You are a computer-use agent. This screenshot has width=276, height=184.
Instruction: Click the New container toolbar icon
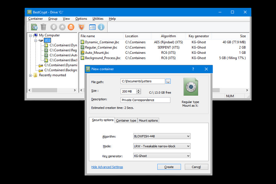(x=34, y=27)
